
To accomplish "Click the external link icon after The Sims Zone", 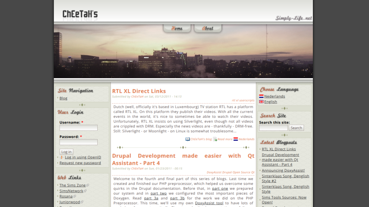I will pyautogui.click(x=87, y=185).
